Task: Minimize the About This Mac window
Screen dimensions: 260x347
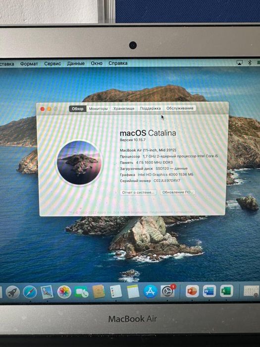Action: pos(49,109)
